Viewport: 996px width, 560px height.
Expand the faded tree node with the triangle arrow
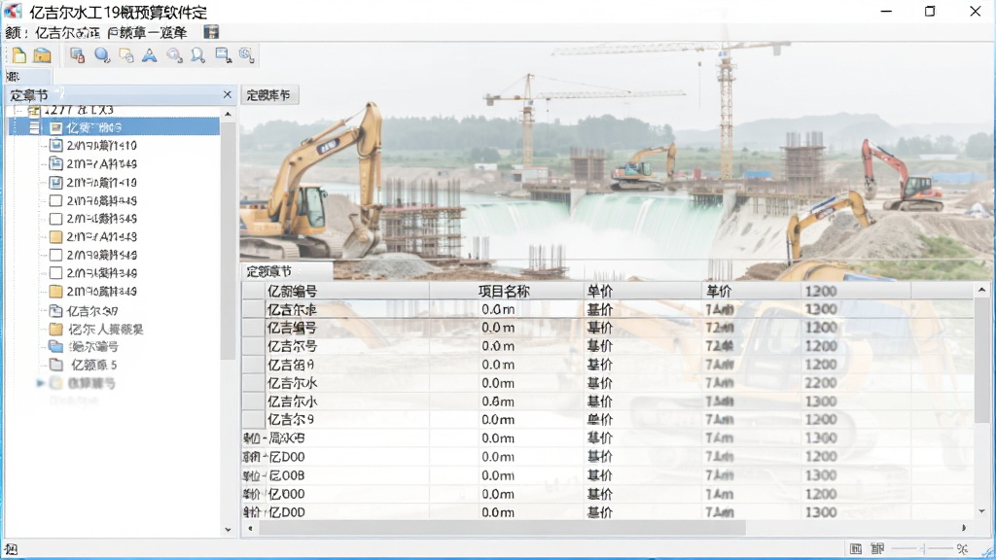tap(40, 383)
